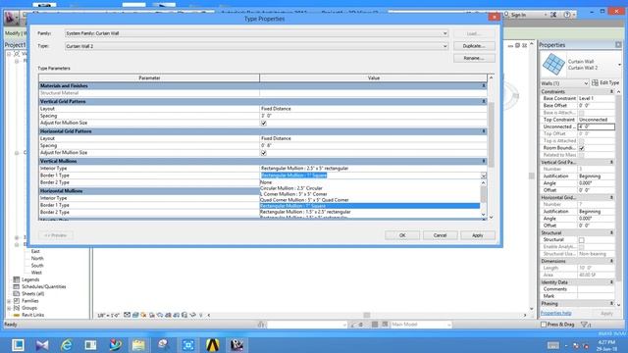Collapse the Vertical Grid Pattern section

point(484,101)
